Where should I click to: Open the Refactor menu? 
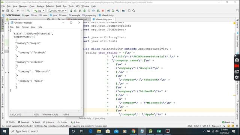[x=50, y=6]
